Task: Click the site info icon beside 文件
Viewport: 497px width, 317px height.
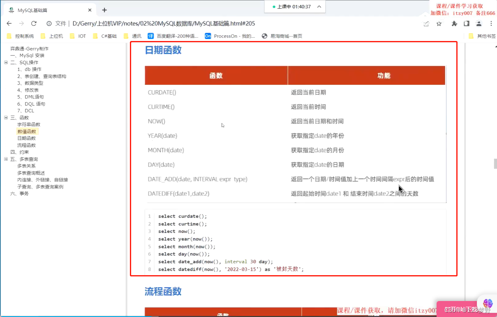Action: point(49,23)
